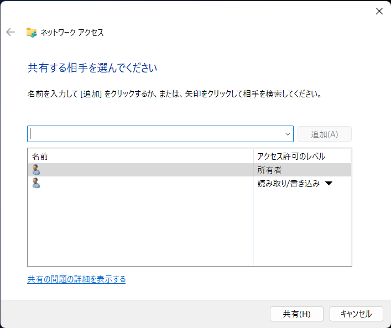
Task: Click the ネットワーク アクセス title text
Action: coord(72,33)
